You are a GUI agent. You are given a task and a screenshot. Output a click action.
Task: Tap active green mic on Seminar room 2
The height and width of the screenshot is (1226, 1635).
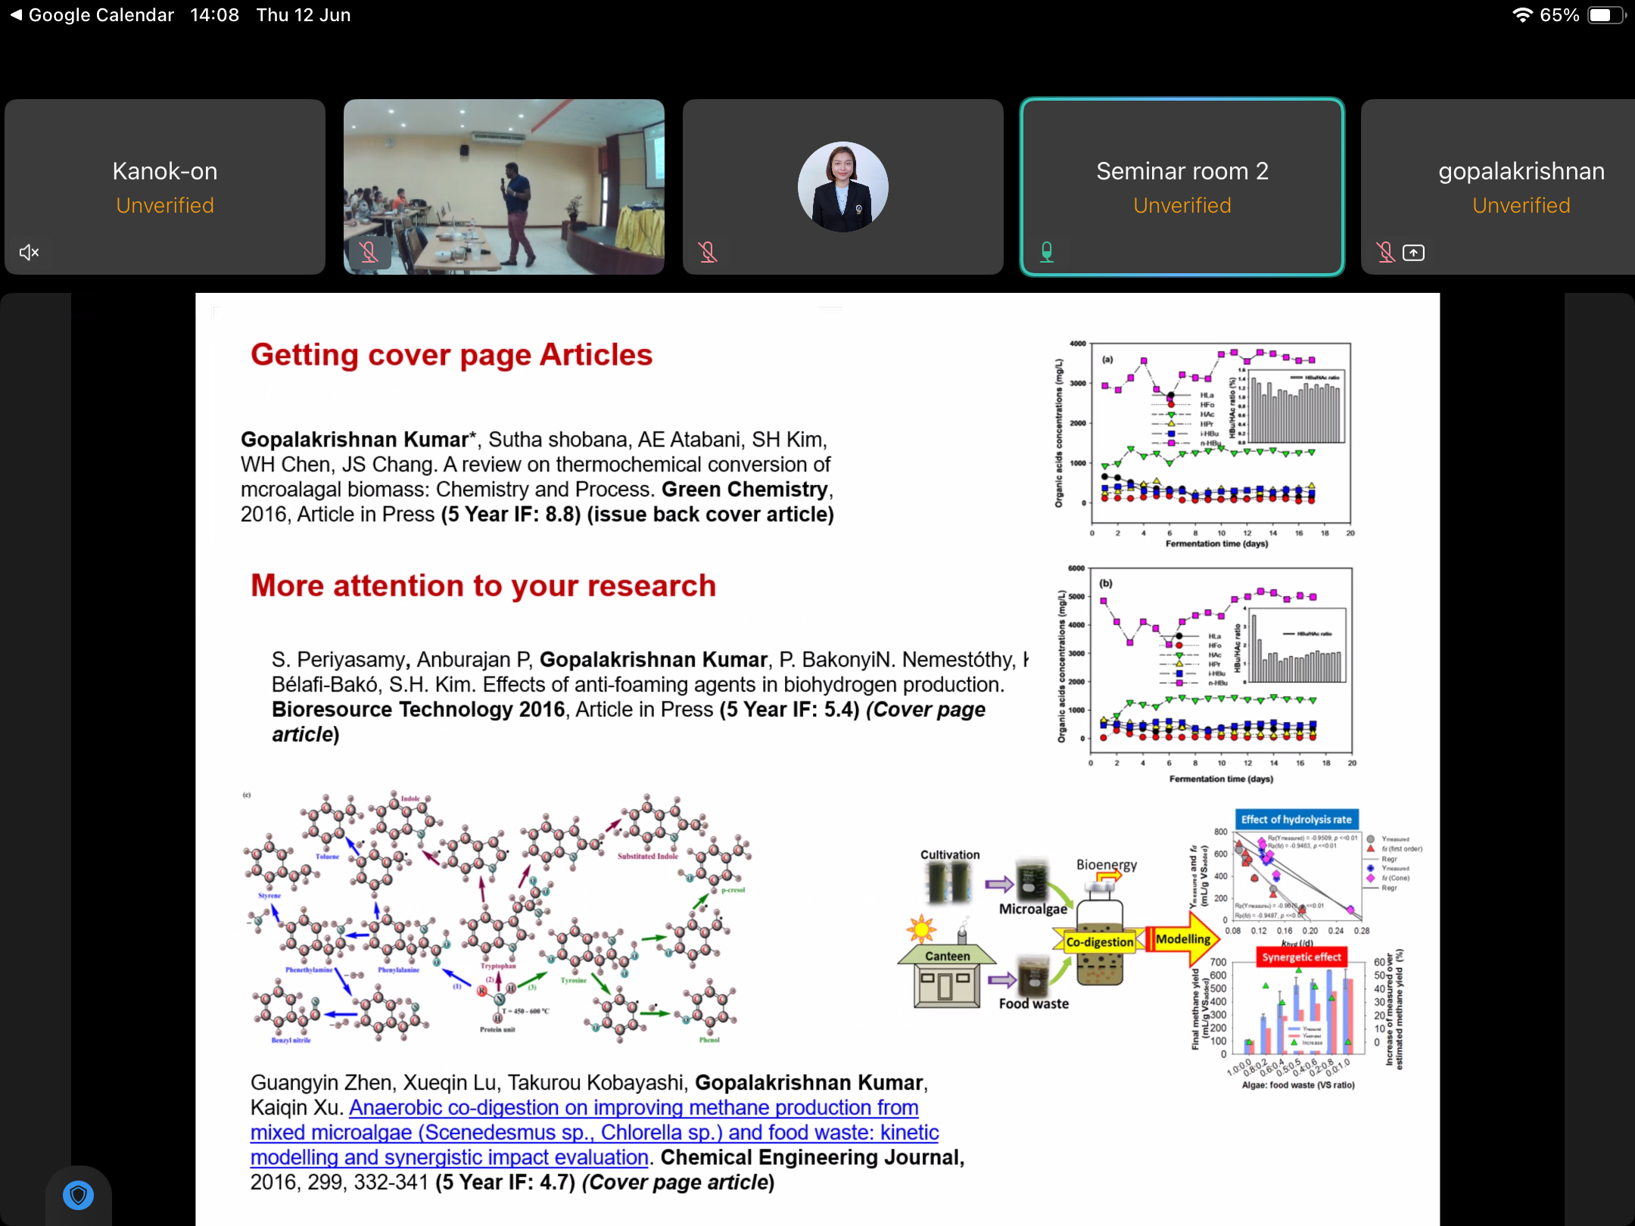1047,252
